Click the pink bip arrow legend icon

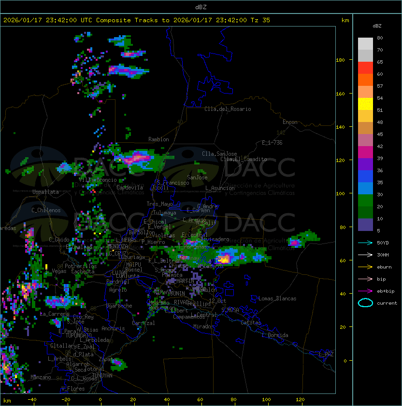click(x=365, y=279)
